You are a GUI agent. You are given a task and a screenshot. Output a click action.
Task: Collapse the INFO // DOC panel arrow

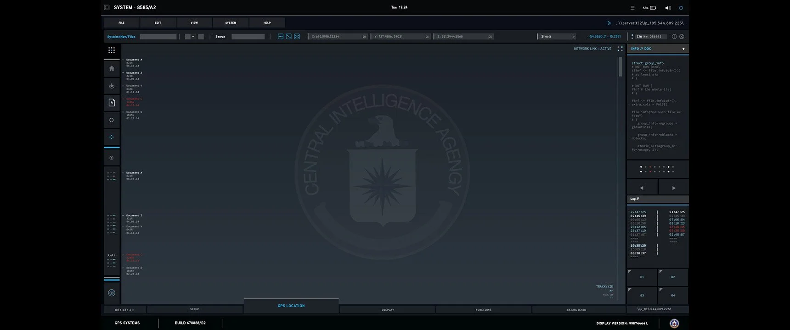(x=683, y=49)
